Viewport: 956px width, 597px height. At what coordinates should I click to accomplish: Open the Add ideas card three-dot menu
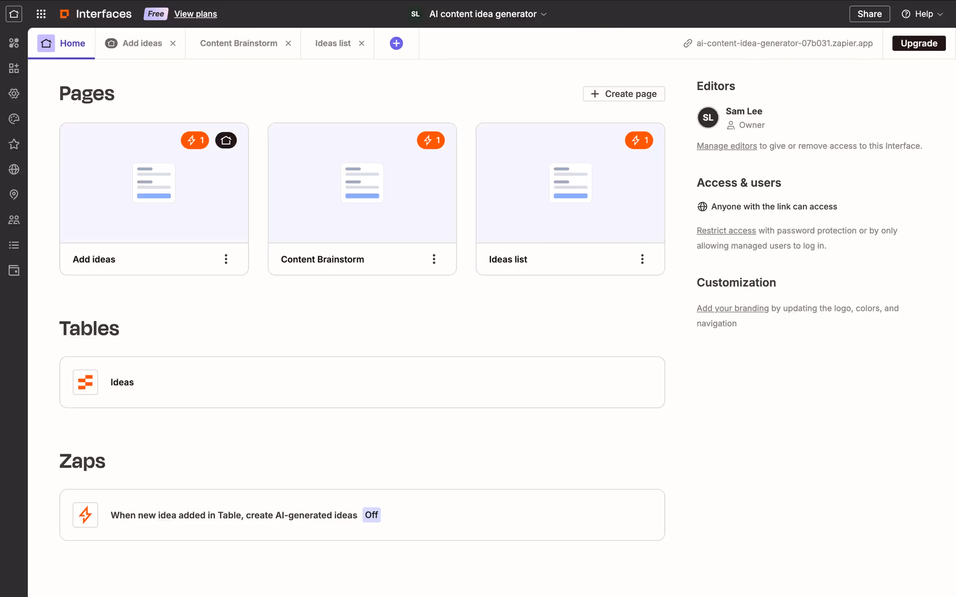tap(226, 259)
